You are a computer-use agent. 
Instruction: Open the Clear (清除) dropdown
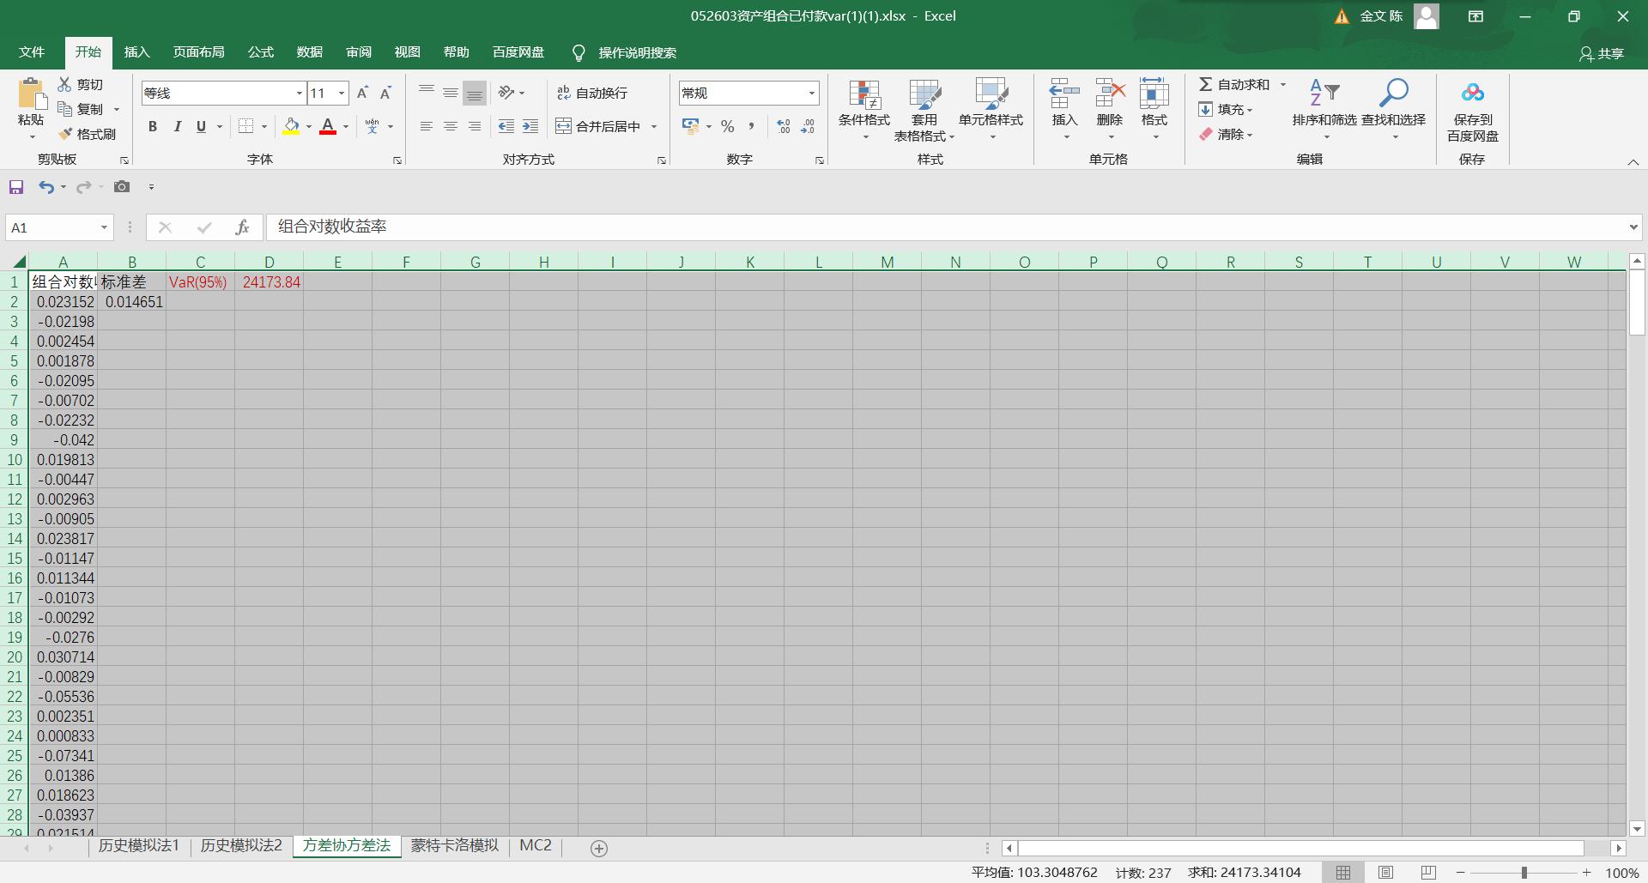(1227, 134)
